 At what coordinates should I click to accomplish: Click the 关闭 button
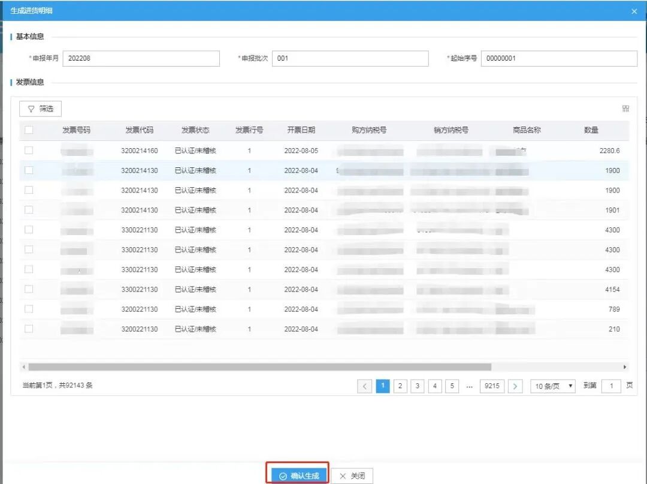click(352, 476)
